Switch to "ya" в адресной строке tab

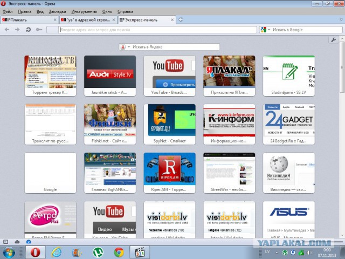point(88,20)
